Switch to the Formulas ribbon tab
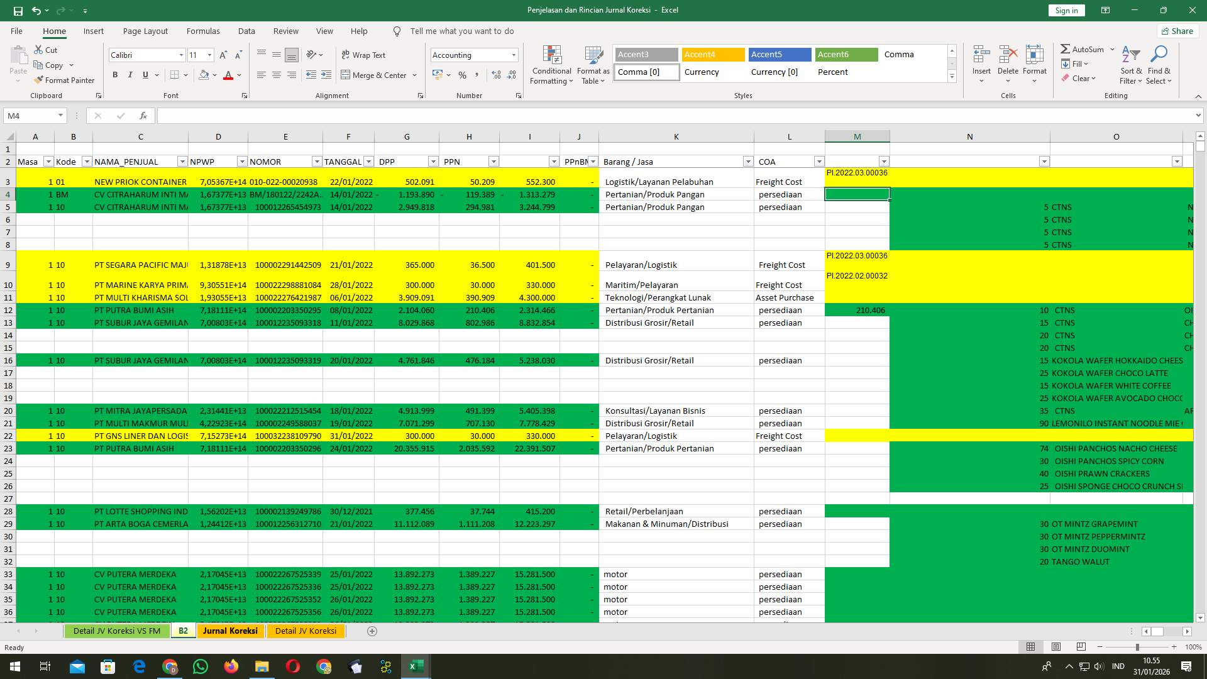 203,31
